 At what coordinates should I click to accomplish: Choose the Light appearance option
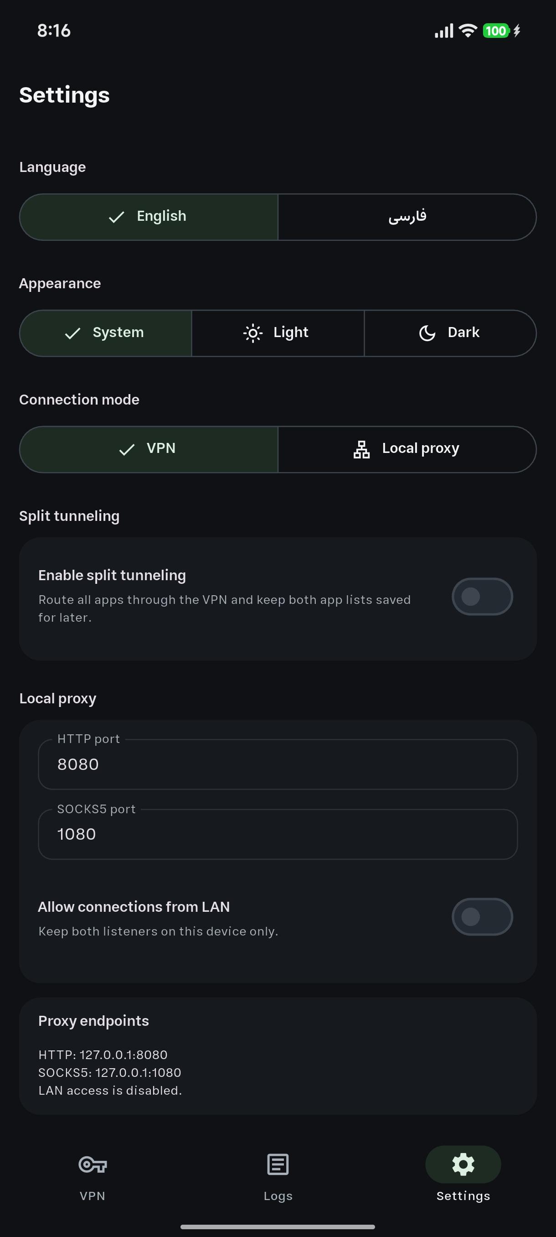tap(278, 333)
